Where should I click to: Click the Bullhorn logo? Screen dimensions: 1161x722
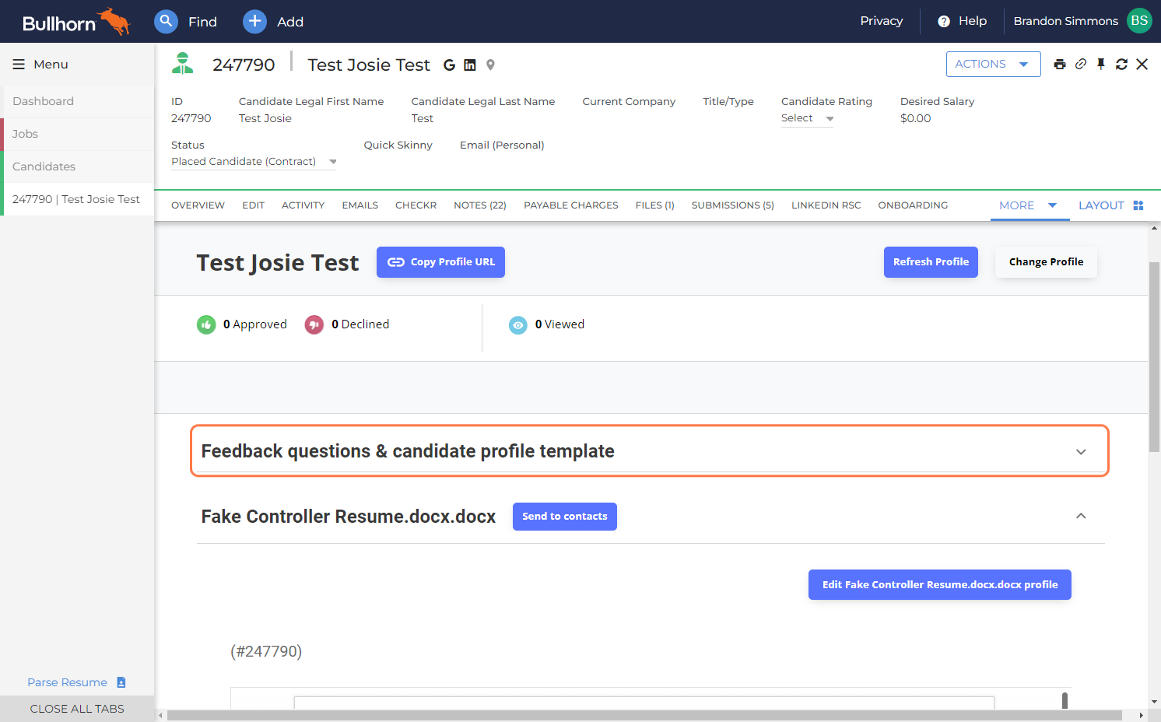(x=75, y=22)
